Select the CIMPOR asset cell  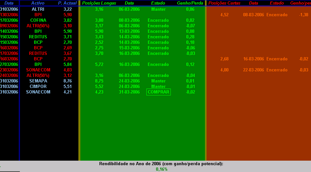pos(38,87)
